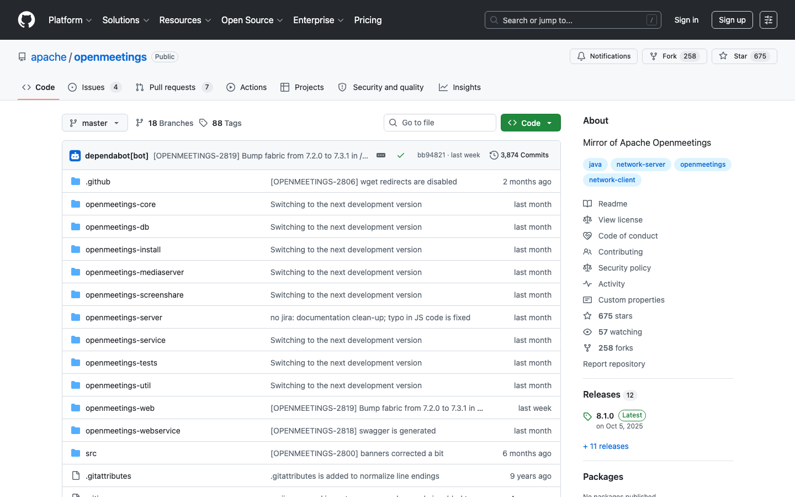
Task: Open the command palette icon button
Action: (768, 20)
